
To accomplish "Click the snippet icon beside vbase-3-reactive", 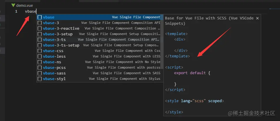I will coord(40,28).
